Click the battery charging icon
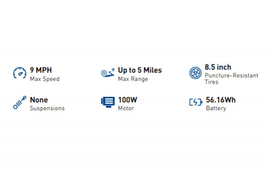 [196, 102]
